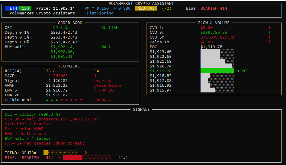
Task: Click the 'Price below VWAP' signal
Action: 24,129
